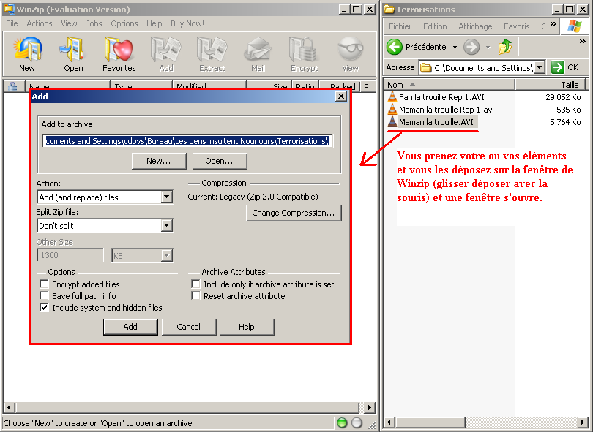593x432 pixels.
Task: Select the VLC icon of Maman la trouille.AVI
Action: 392,122
